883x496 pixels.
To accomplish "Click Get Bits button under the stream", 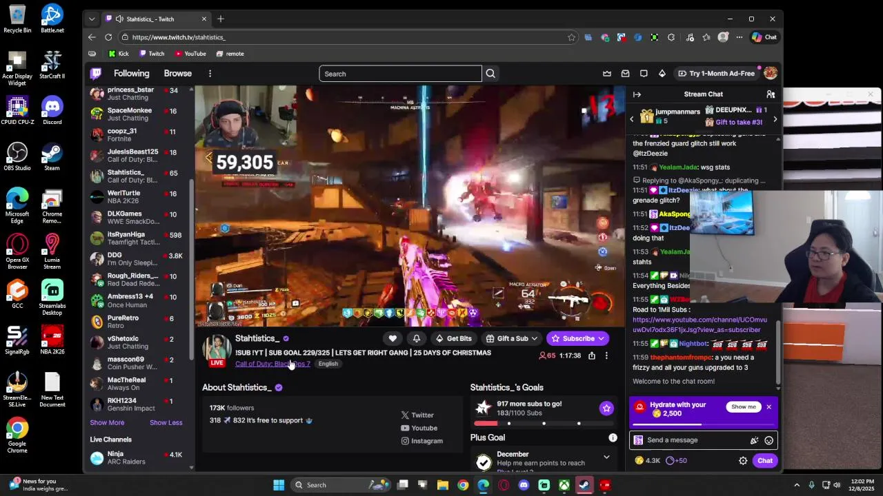I will [453, 338].
